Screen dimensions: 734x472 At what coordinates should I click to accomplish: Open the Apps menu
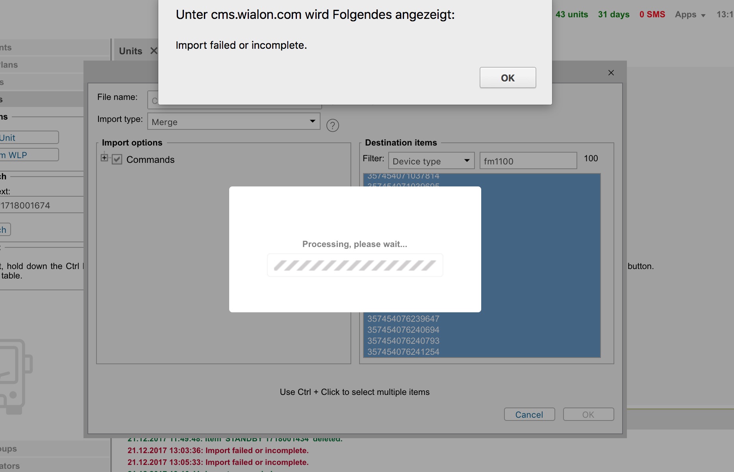pyautogui.click(x=690, y=15)
